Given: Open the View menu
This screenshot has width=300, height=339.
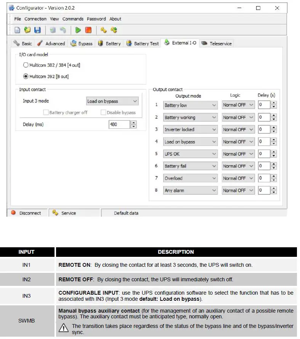Looking at the screenshot, I should coord(55,19).
